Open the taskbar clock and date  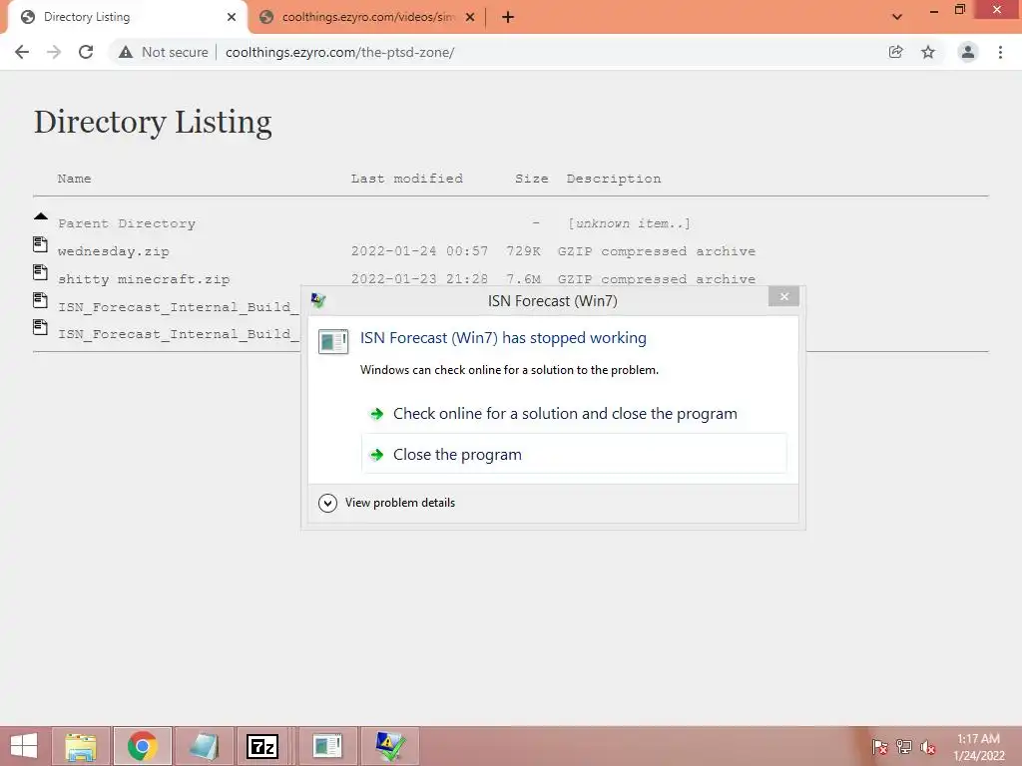978,747
